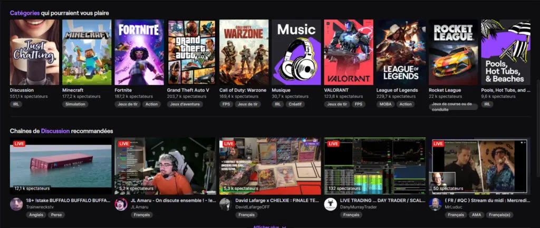The width and height of the screenshot is (540, 228).
Task: Open the League of Legends title
Action: (x=397, y=90)
